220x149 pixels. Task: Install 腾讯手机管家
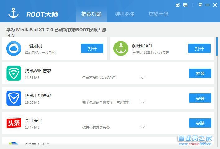[200, 98]
